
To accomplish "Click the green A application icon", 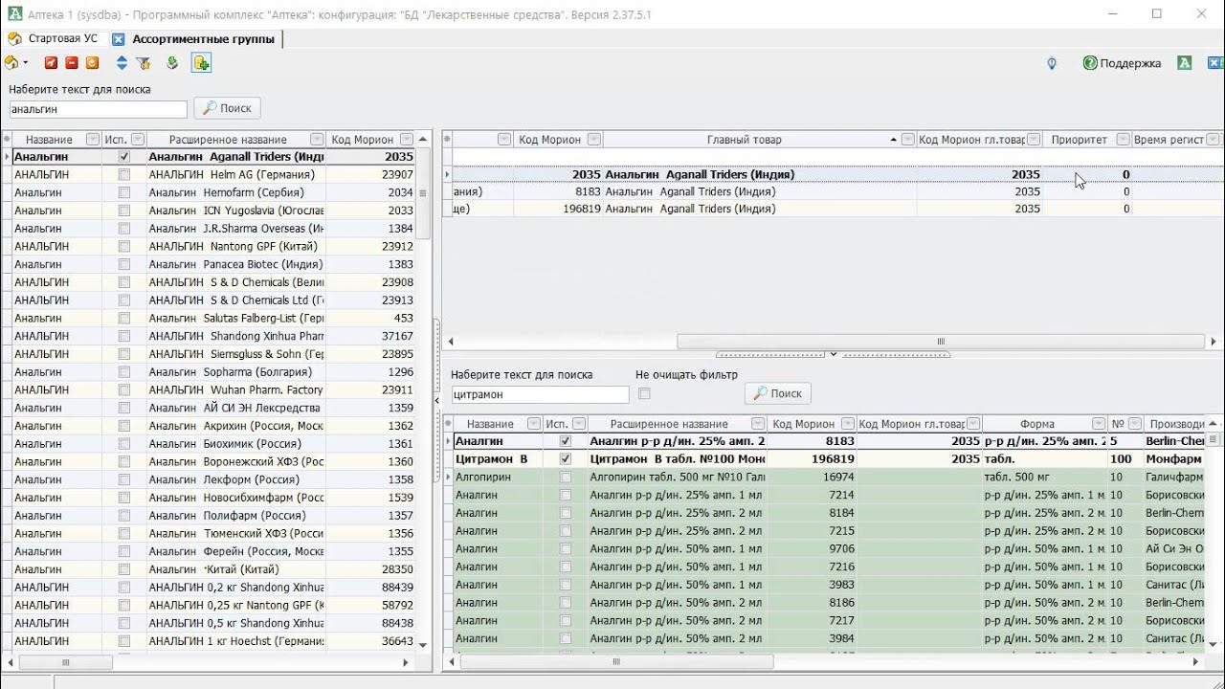I will (x=1184, y=63).
